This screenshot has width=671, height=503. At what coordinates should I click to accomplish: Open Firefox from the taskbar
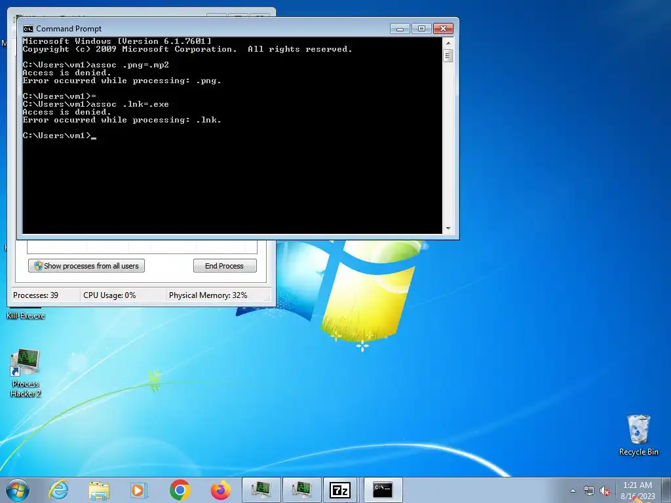(220, 490)
